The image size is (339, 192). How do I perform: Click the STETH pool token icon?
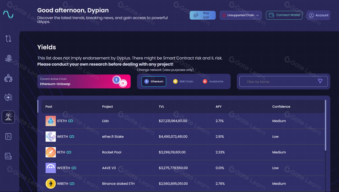click(x=51, y=121)
